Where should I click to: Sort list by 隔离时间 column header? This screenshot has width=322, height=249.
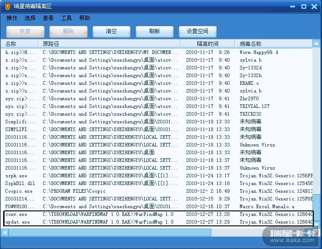tap(208, 44)
